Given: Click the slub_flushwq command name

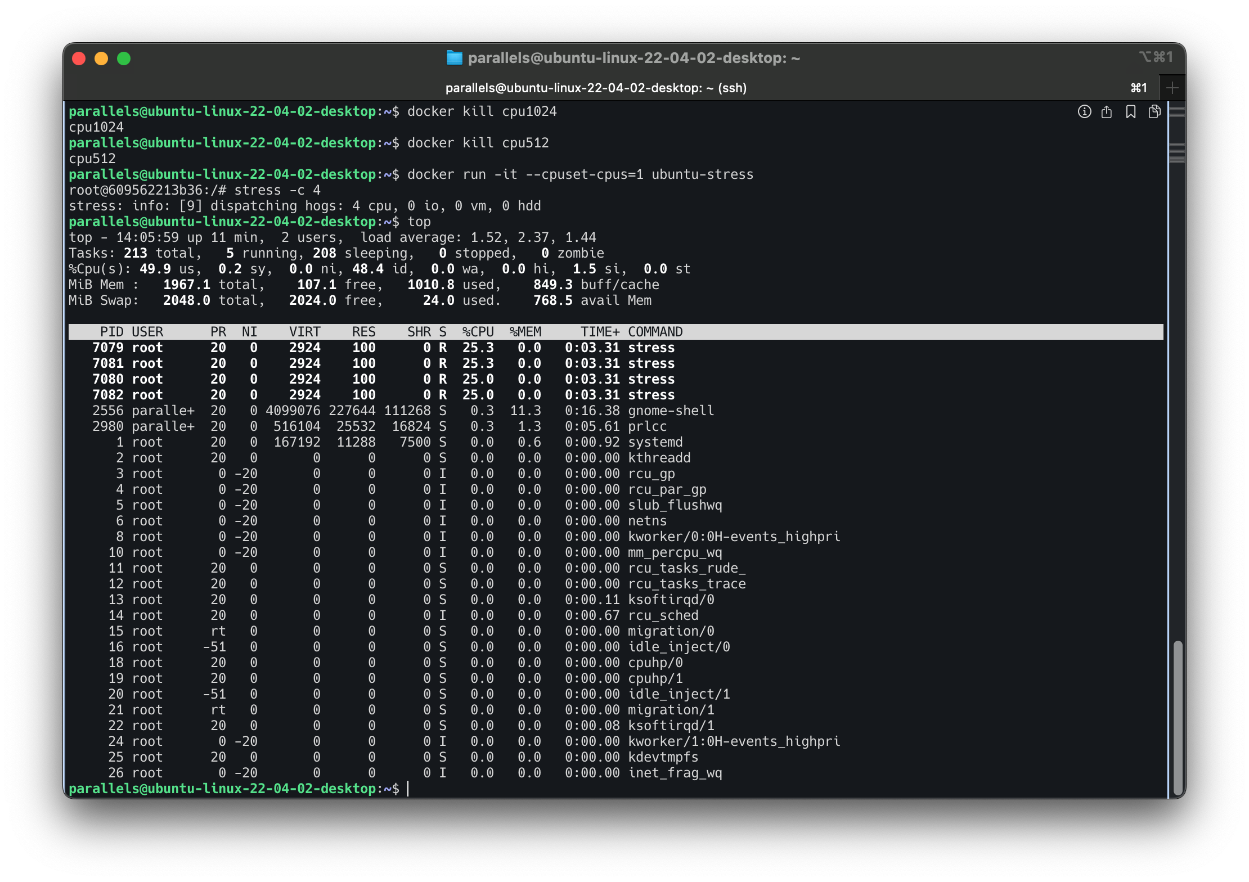Looking at the screenshot, I should 675,505.
